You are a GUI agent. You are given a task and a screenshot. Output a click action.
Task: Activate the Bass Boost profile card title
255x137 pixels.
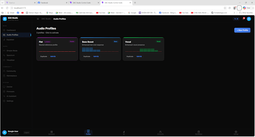click(88, 42)
